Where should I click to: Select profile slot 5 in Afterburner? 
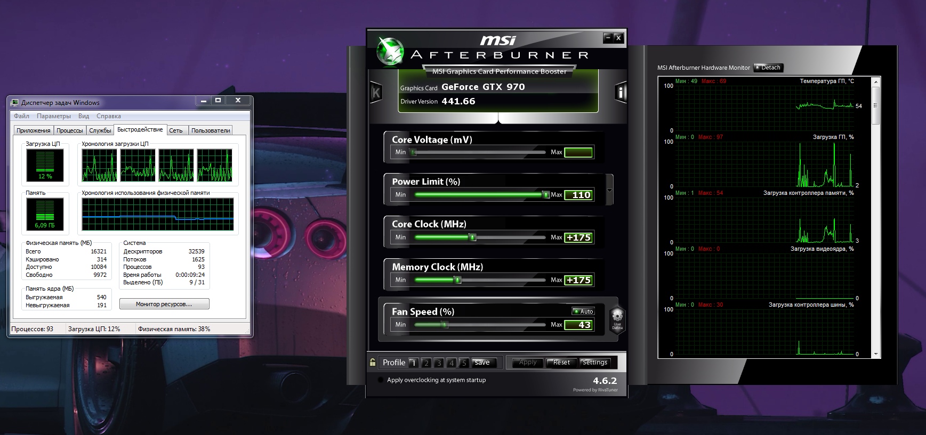(x=464, y=363)
